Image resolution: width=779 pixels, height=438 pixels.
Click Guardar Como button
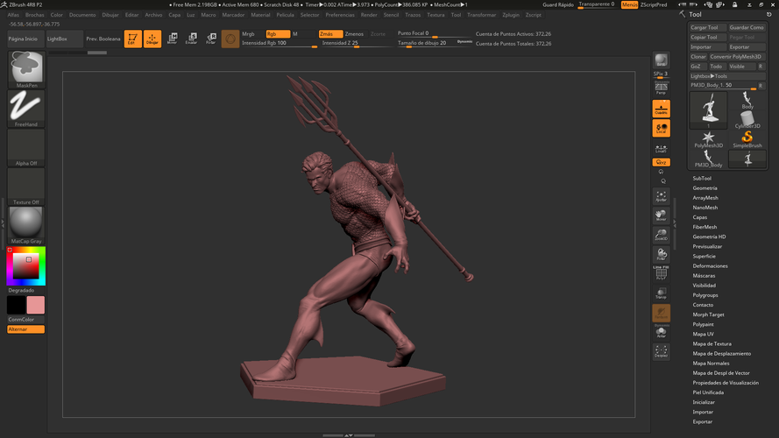[x=747, y=27]
